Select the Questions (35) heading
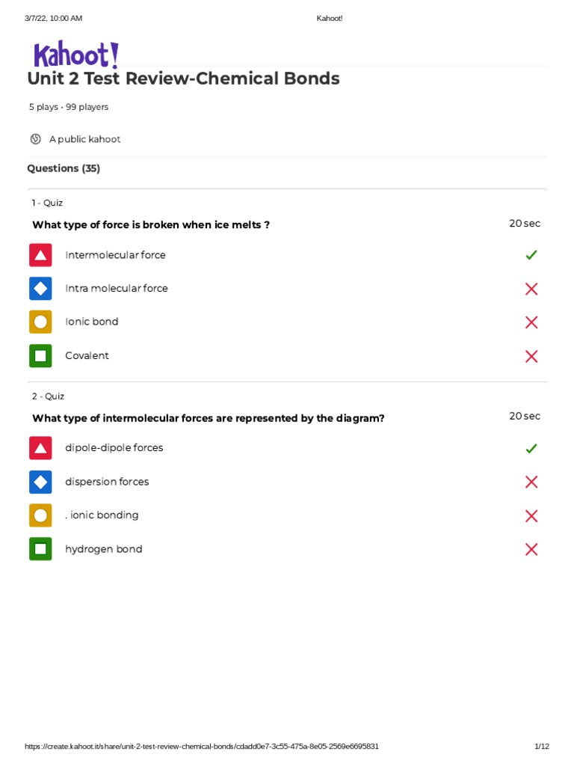The width and height of the screenshot is (574, 766). pyautogui.click(x=64, y=168)
